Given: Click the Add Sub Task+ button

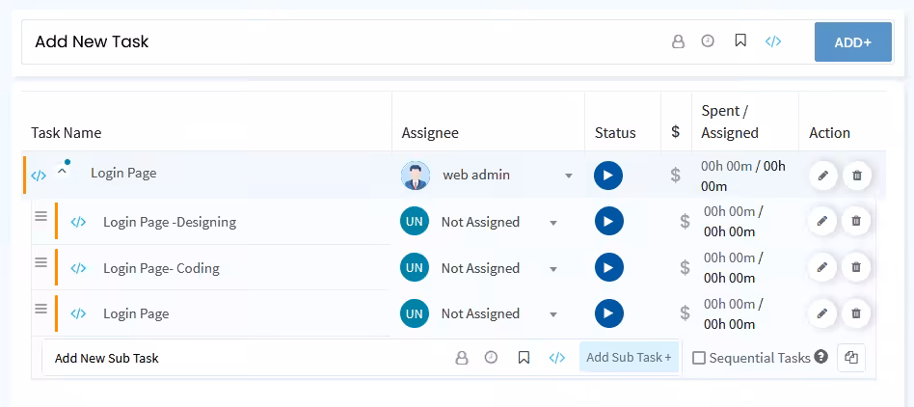Looking at the screenshot, I should [629, 358].
